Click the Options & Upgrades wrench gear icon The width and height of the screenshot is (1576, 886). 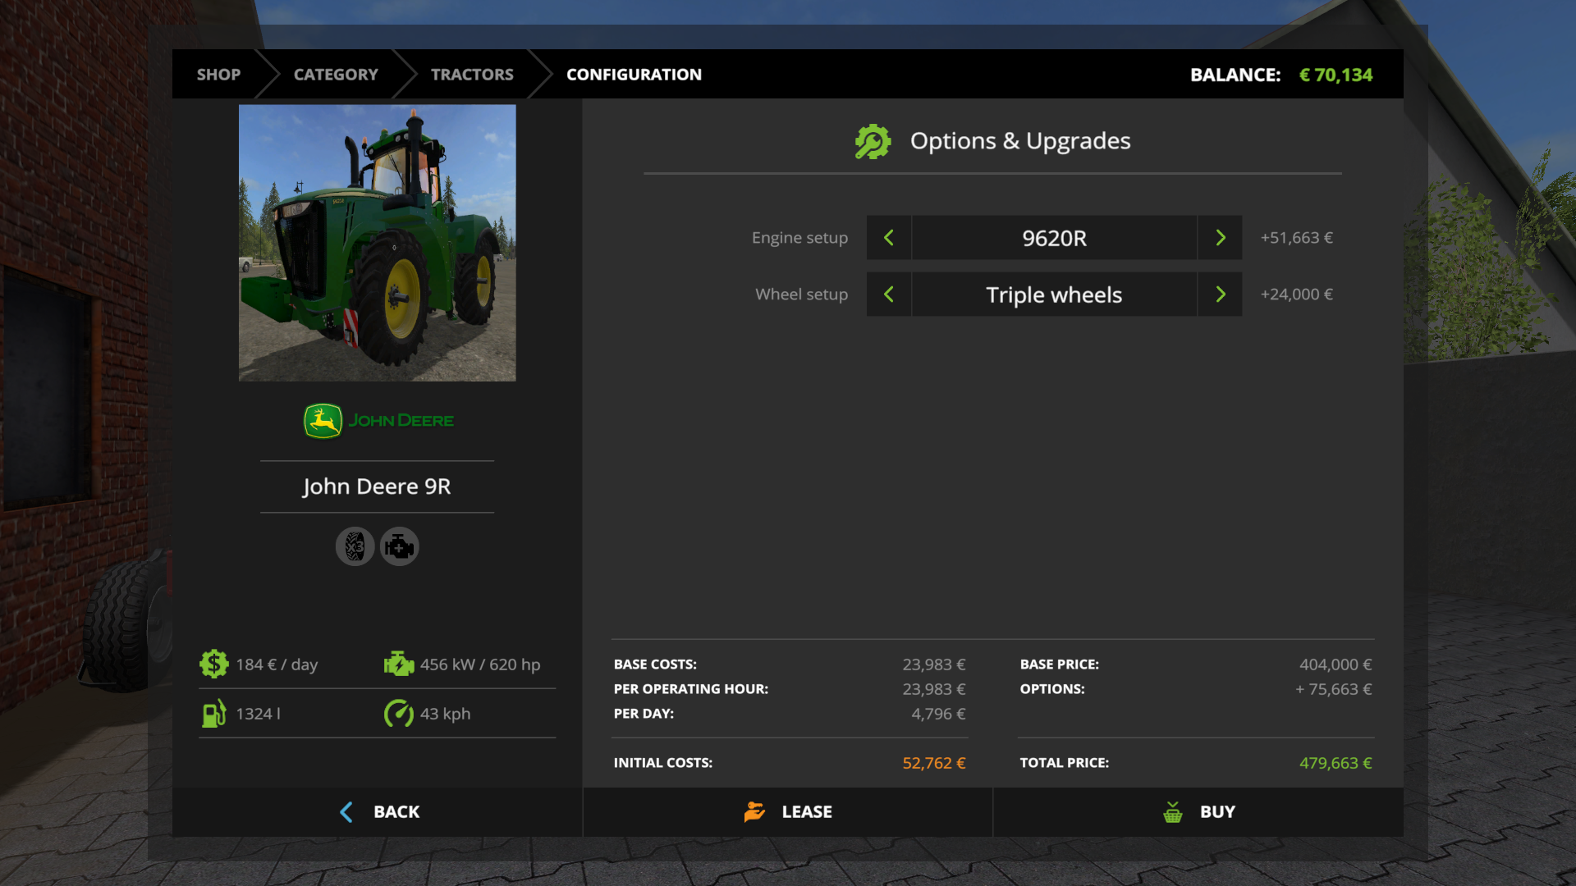[873, 141]
